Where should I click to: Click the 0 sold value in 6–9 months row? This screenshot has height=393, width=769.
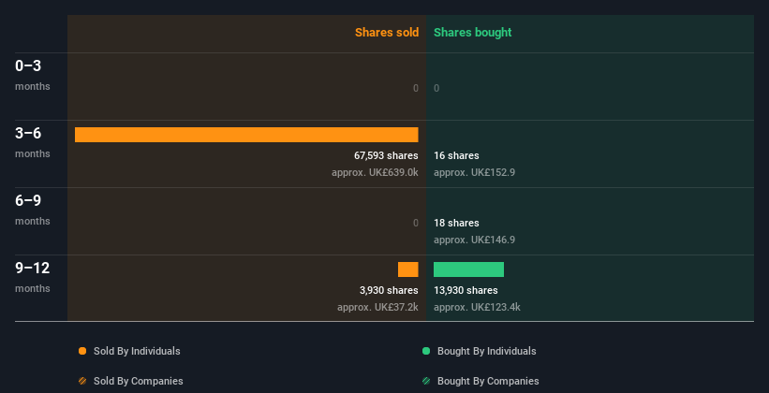pyautogui.click(x=416, y=223)
